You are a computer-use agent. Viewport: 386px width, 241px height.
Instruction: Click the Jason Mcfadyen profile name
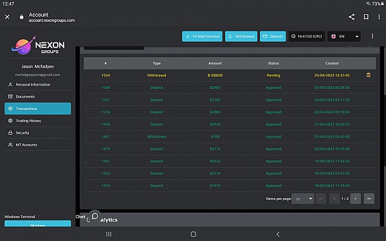(37, 67)
